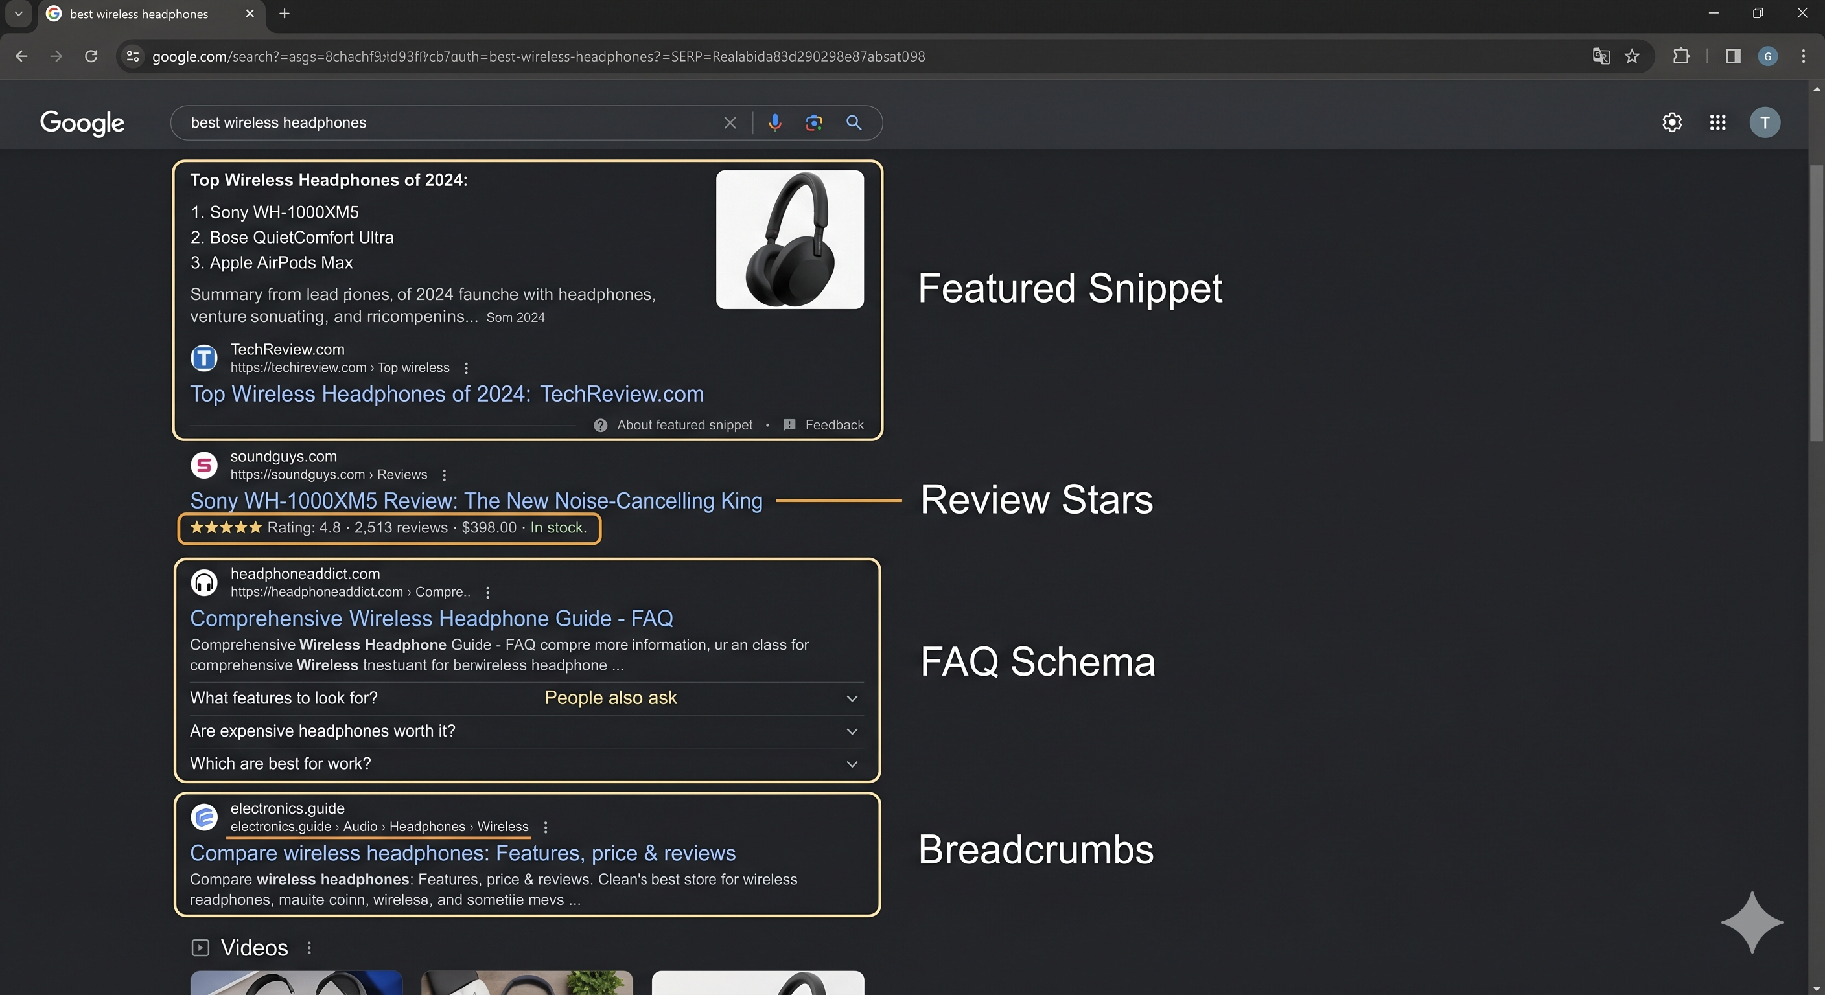Open a new browser tab
This screenshot has height=995, width=1825.
pos(284,14)
